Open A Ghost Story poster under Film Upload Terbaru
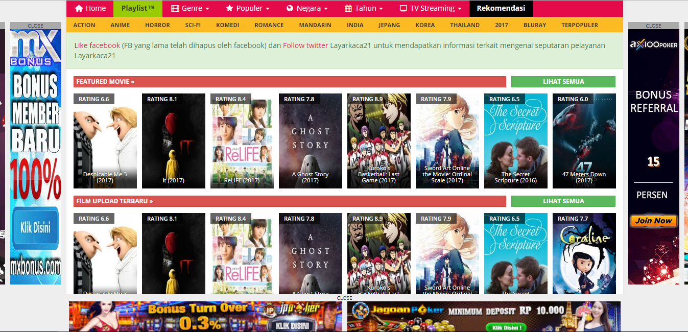 point(311,253)
